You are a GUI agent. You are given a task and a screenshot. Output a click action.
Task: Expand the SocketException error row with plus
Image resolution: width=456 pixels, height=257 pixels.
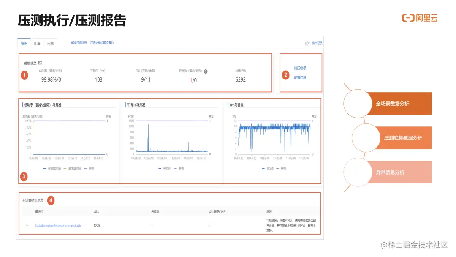click(x=27, y=225)
